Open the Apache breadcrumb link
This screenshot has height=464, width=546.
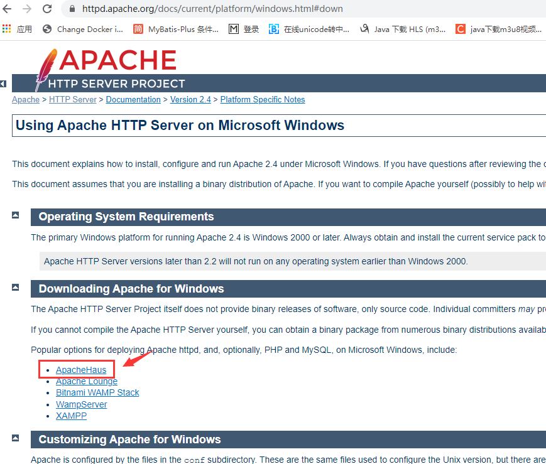tap(26, 100)
